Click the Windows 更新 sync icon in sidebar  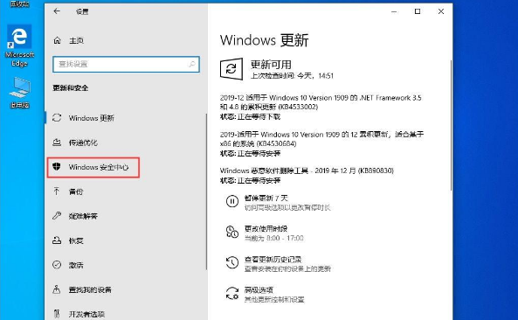click(57, 118)
